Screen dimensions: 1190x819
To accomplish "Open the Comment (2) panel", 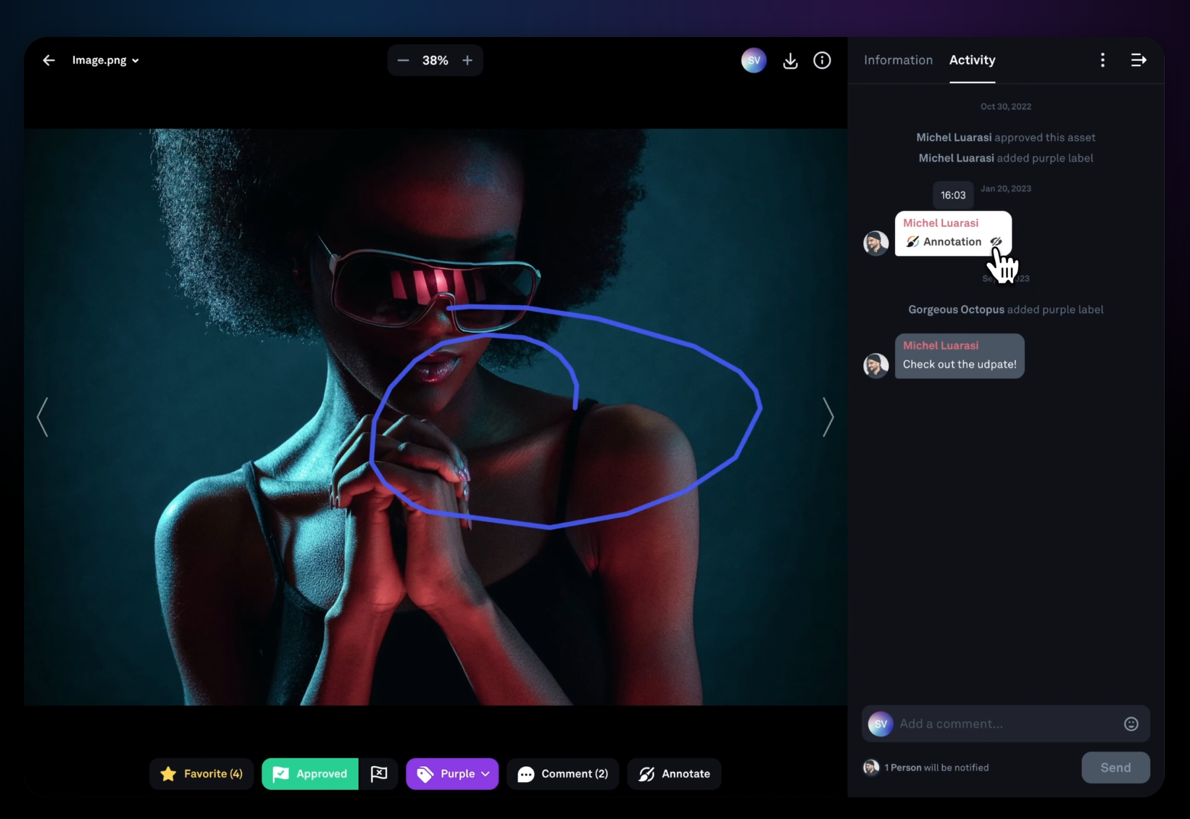I will tap(562, 773).
